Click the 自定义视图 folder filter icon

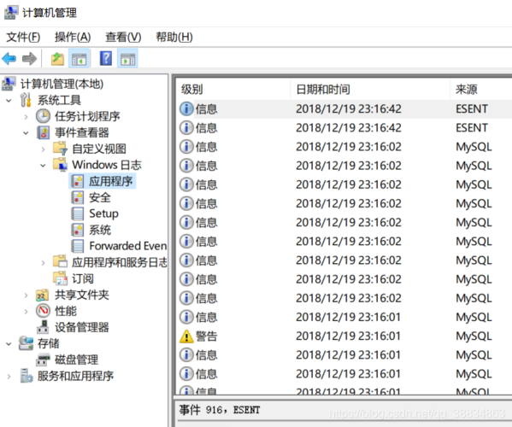click(60, 149)
